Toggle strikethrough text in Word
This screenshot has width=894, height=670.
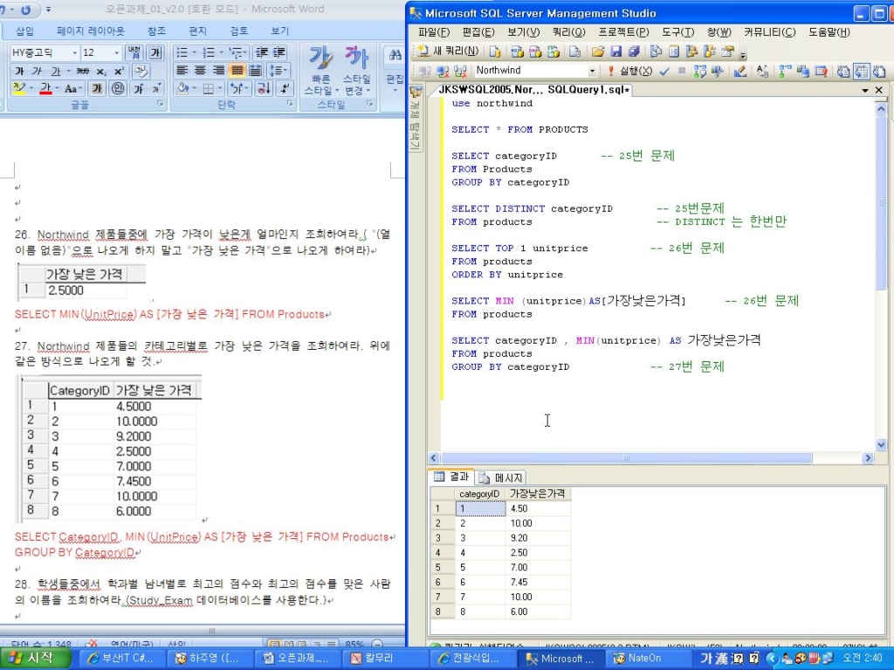(x=83, y=72)
